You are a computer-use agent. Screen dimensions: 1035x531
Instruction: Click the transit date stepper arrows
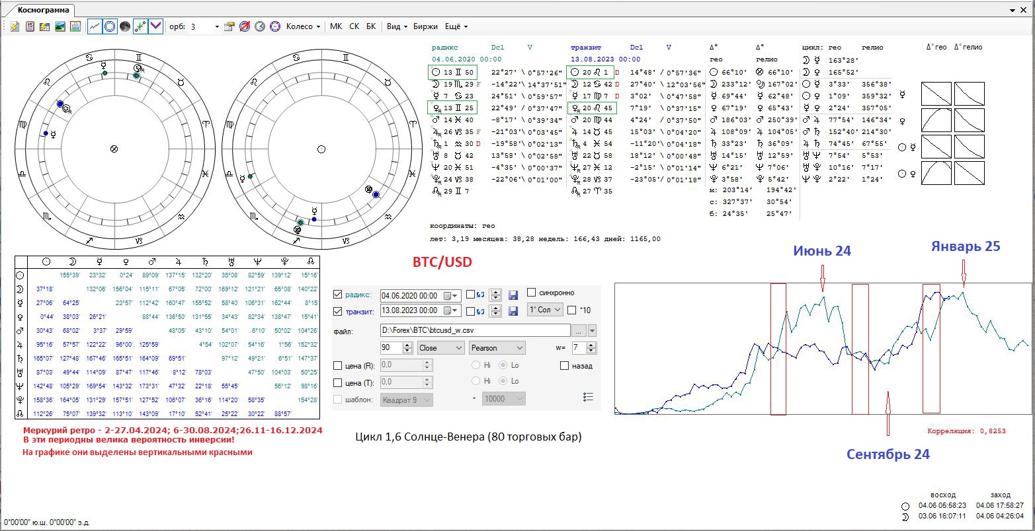click(x=497, y=310)
